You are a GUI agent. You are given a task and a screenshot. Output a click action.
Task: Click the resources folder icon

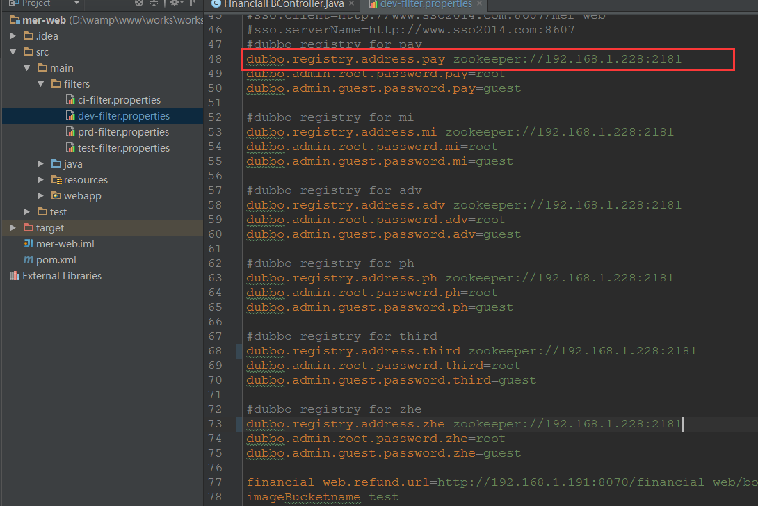pyautogui.click(x=56, y=180)
